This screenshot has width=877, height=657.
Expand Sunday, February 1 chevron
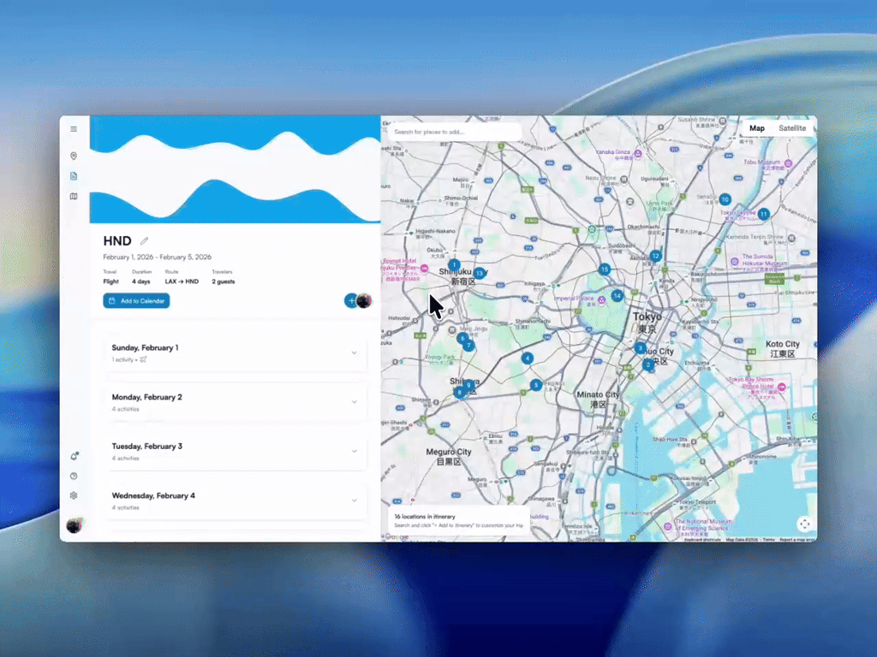coord(354,353)
